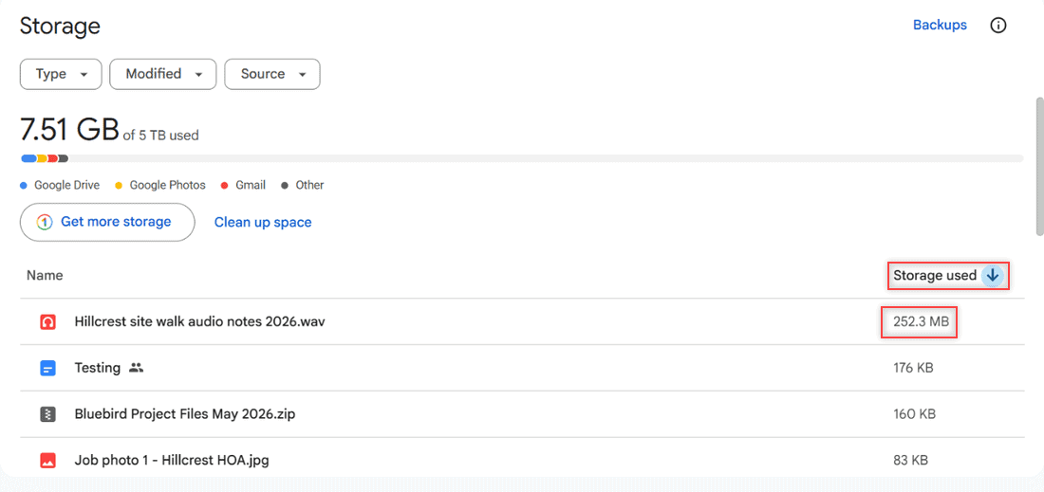Click the 7.51 GB usage text
The image size is (1044, 492).
tap(69, 129)
